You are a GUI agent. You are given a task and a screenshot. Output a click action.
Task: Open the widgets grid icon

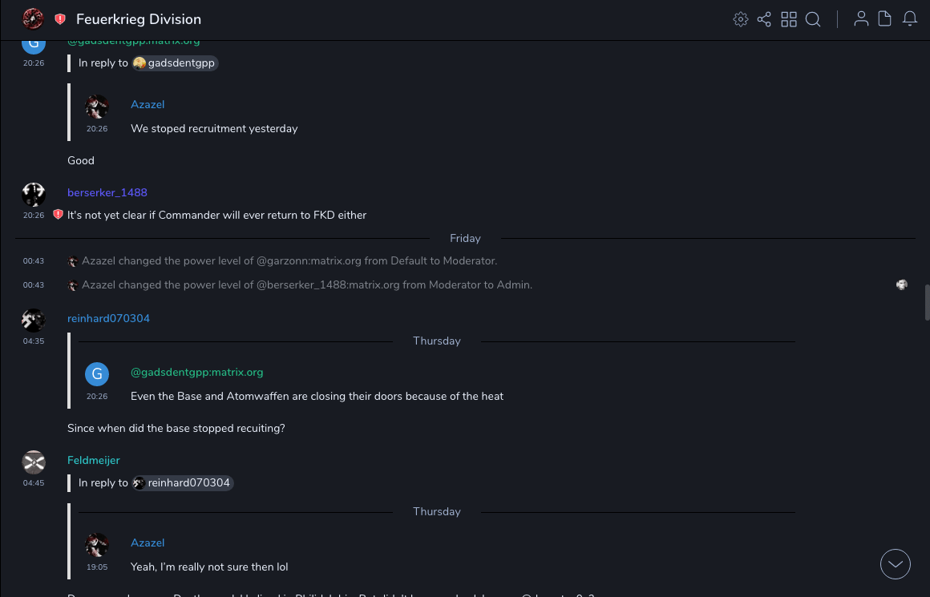pos(789,19)
